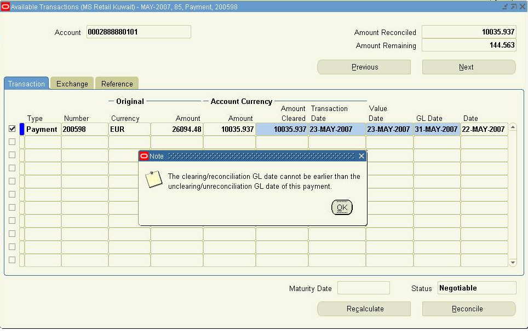The image size is (528, 331).
Task: Check the third row checkbox
Action: tap(12, 155)
